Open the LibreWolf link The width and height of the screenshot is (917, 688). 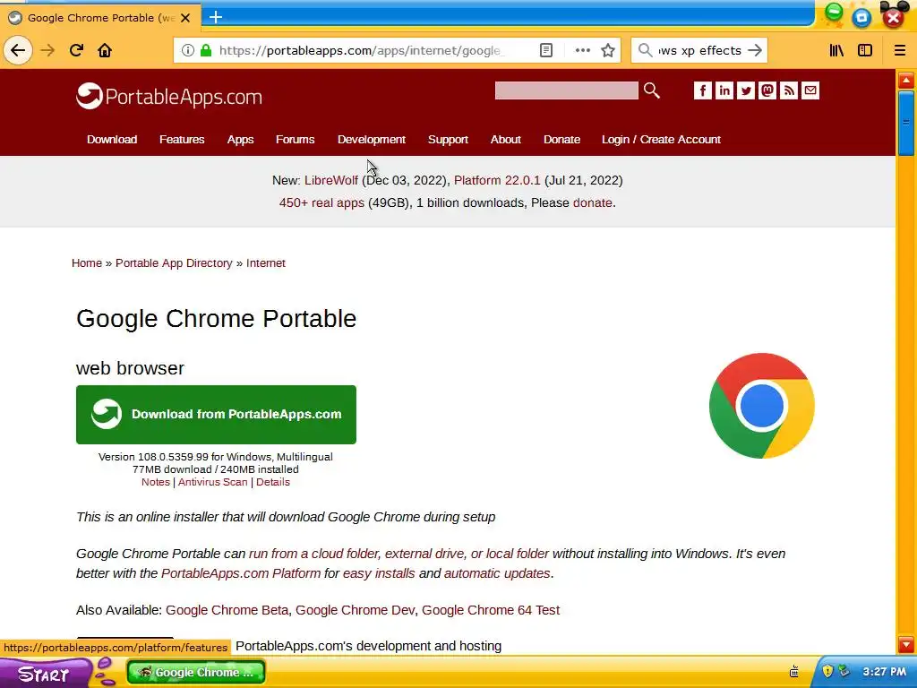331,180
